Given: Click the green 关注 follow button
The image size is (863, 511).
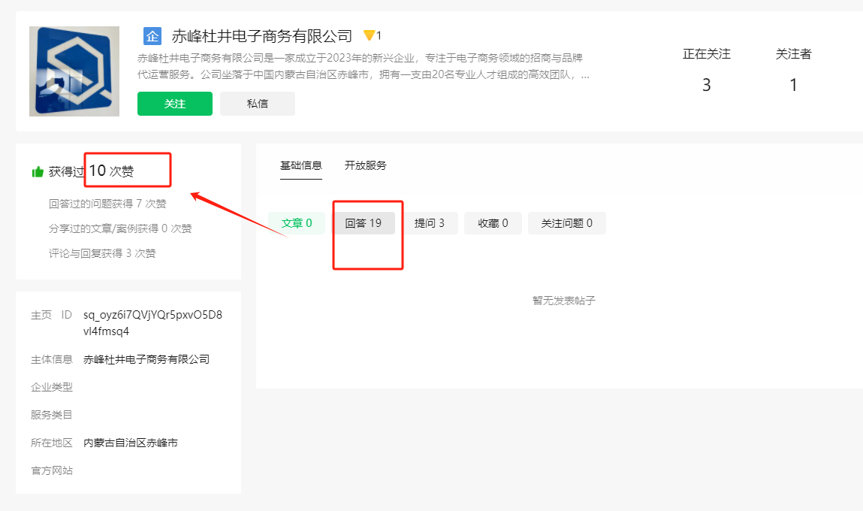Looking at the screenshot, I should click(x=175, y=104).
